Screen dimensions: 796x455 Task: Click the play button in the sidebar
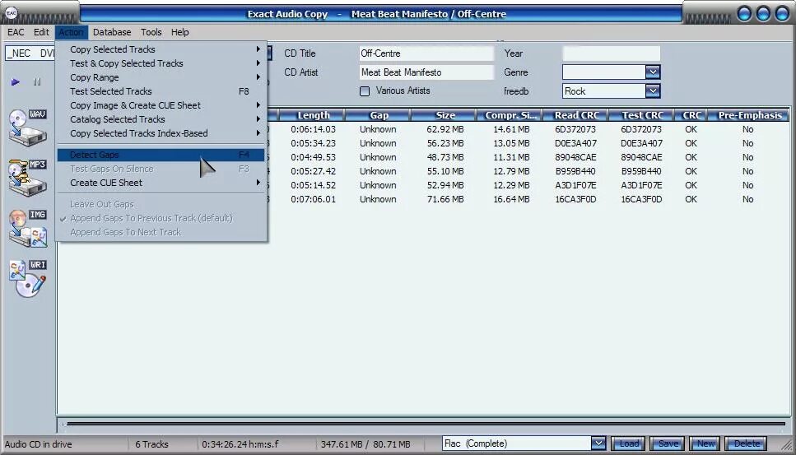coord(16,81)
